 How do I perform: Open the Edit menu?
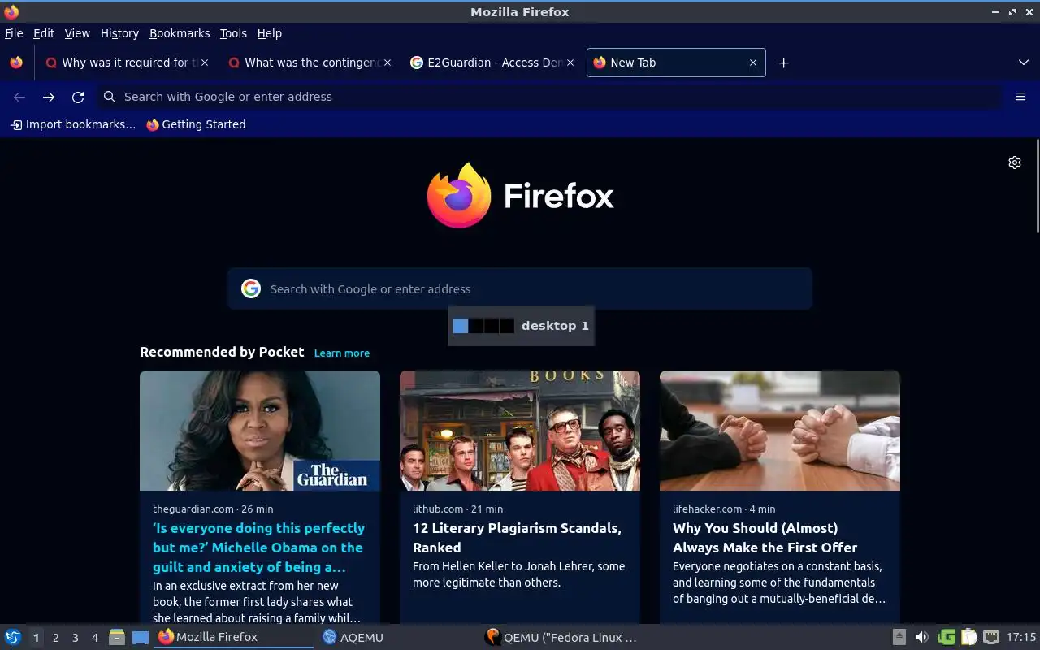pyautogui.click(x=44, y=33)
